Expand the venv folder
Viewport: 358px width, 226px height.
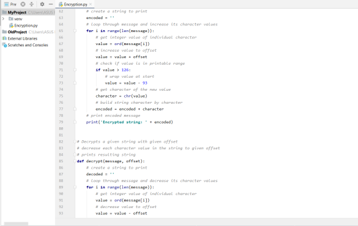point(3,19)
